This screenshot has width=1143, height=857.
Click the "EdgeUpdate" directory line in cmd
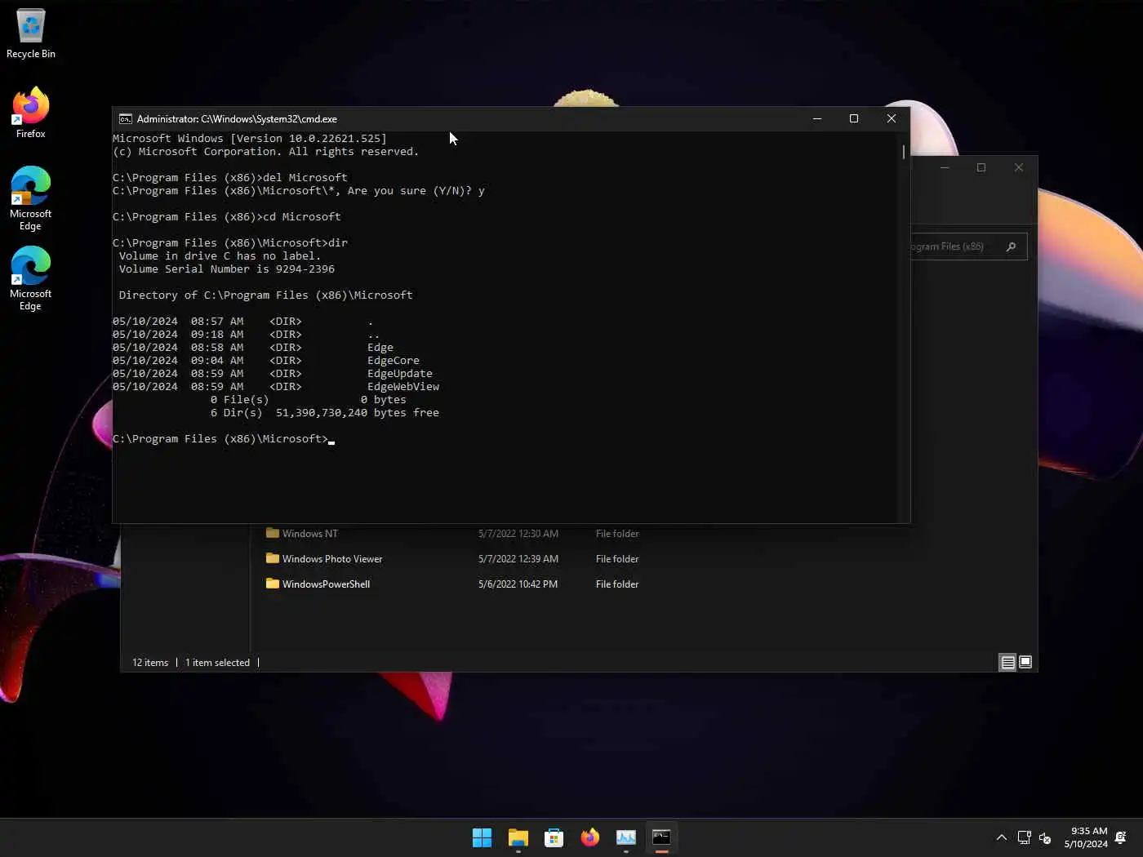[273, 374]
